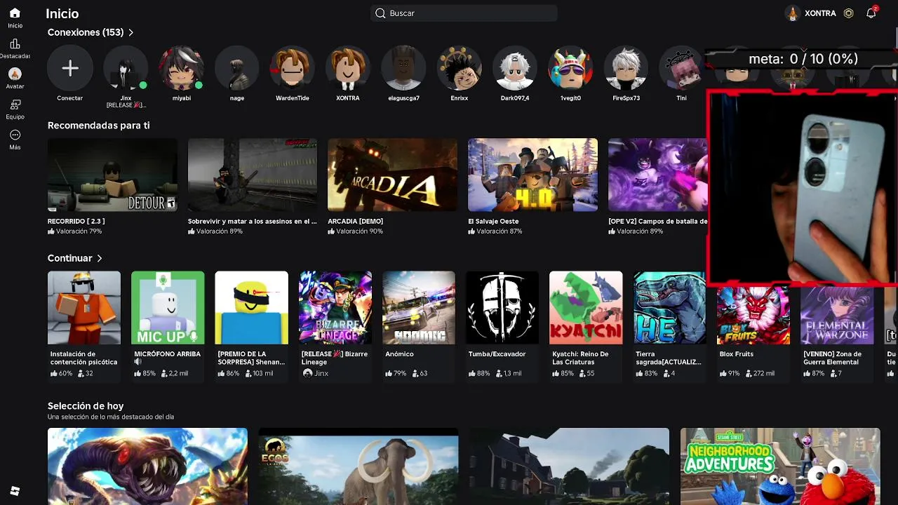Open the ARCADIA [DEMO] game thumbnail
Image resolution: width=898 pixels, height=505 pixels.
(392, 175)
